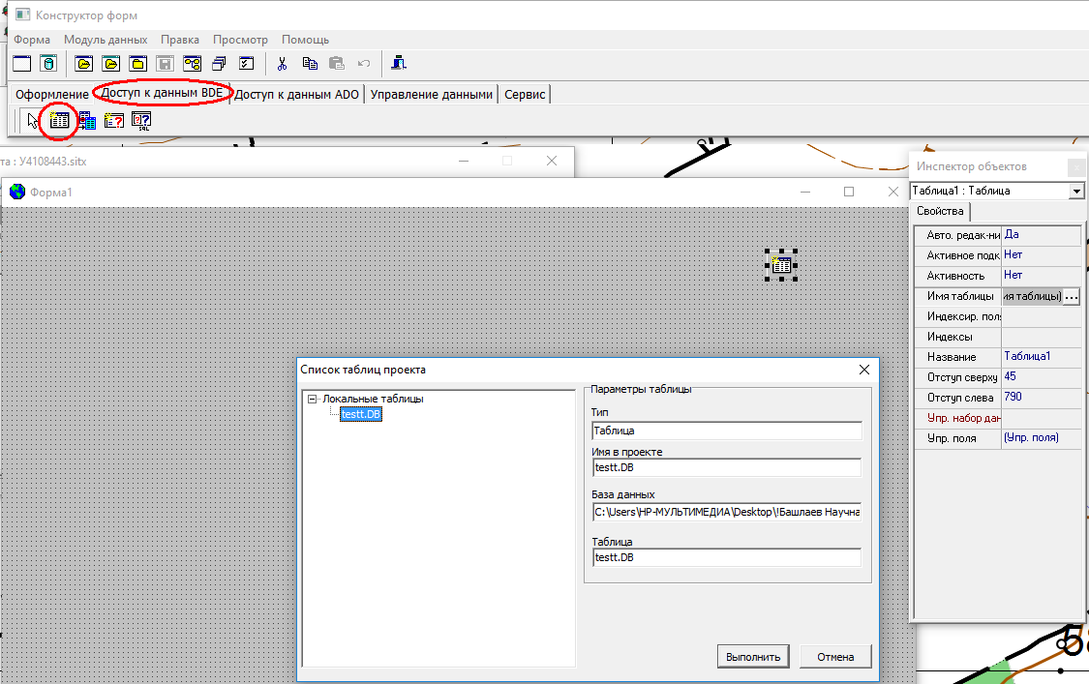Screen dimensions: 1089x684
Task: Click the greyed-out floppy disk save icon
Action: [166, 64]
